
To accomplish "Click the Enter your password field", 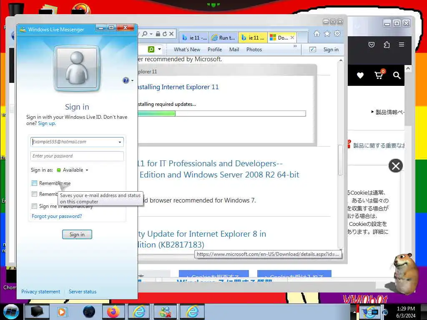I will pyautogui.click(x=77, y=156).
